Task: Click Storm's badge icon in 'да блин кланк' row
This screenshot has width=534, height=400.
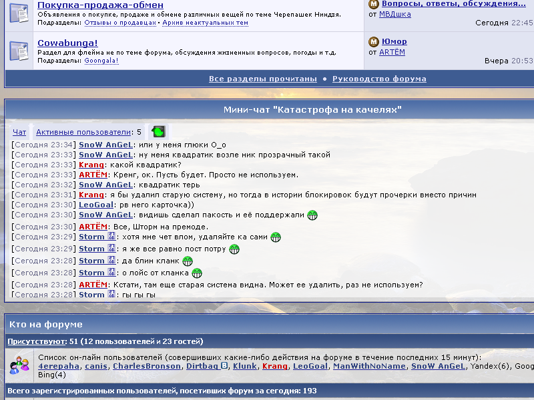Action: [x=111, y=260]
